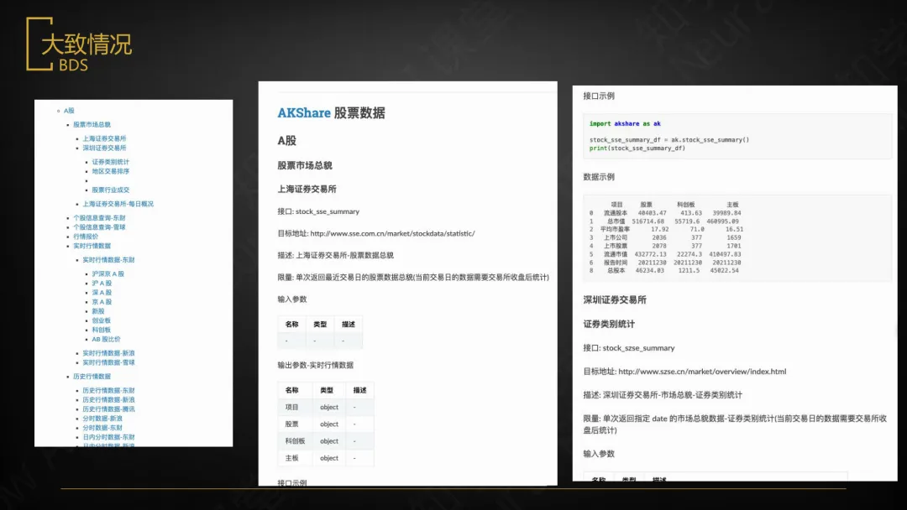Screen dimensions: 907x510
Task: Click '项目' cell in the output parameter table
Action: coord(292,407)
